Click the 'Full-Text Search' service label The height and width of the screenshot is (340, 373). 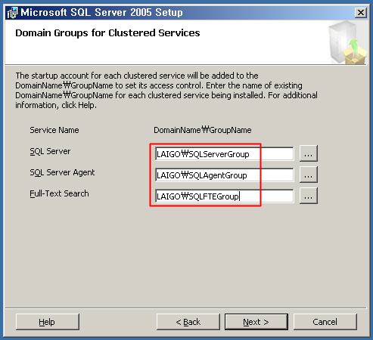59,193
